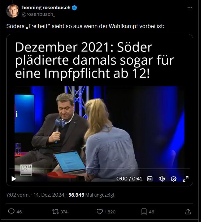Click the BR24 logo watermark

26,170
